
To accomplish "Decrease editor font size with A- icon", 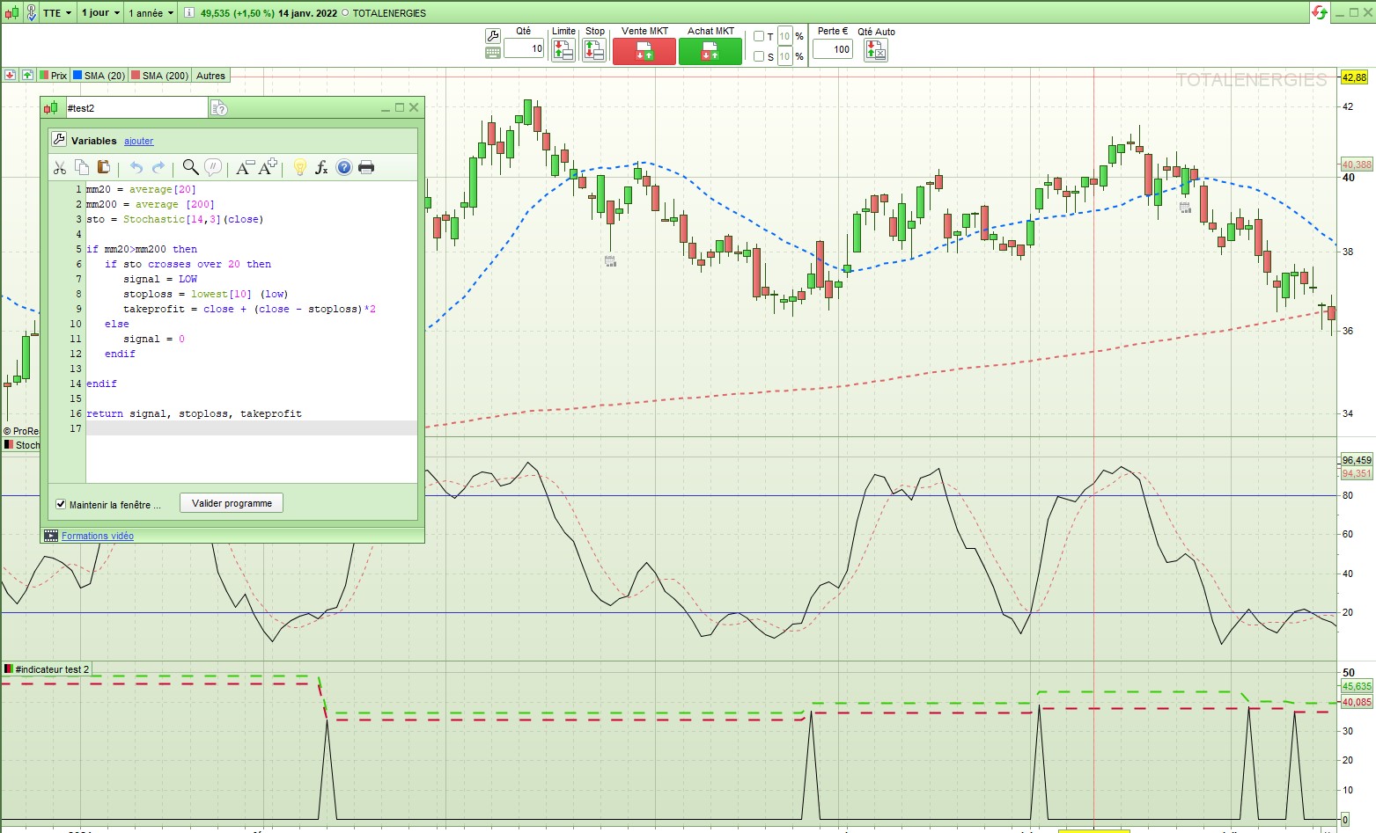I will click(245, 167).
